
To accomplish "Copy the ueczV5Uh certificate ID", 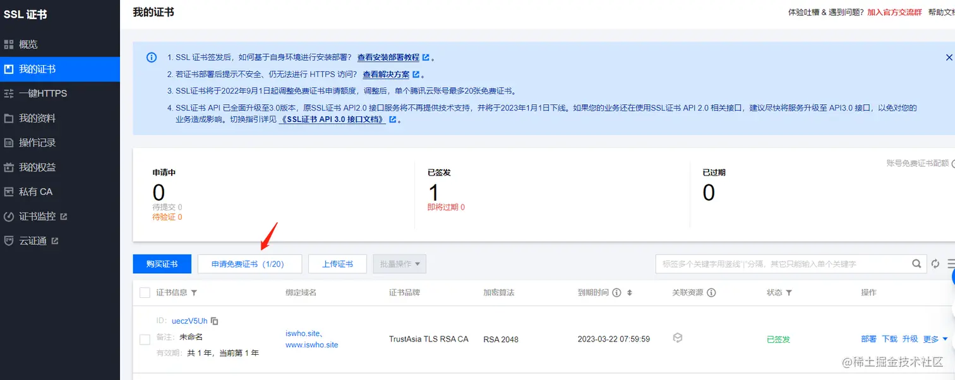I will [x=215, y=321].
